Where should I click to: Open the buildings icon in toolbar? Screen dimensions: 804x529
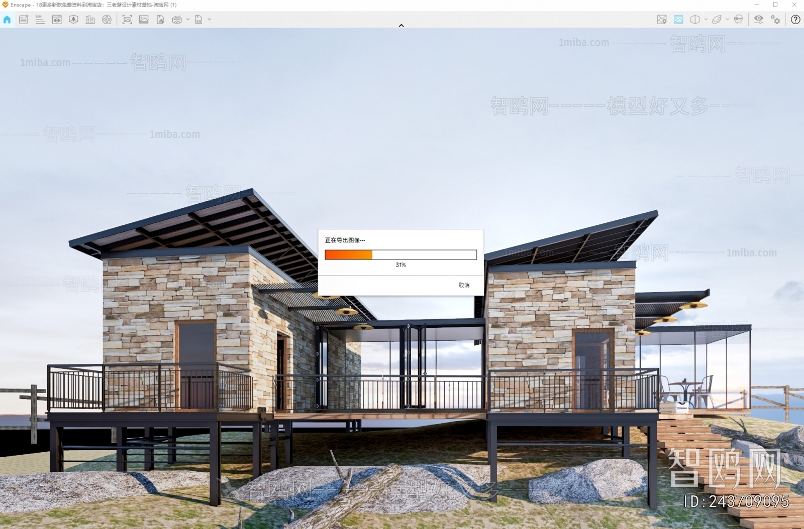[x=90, y=20]
